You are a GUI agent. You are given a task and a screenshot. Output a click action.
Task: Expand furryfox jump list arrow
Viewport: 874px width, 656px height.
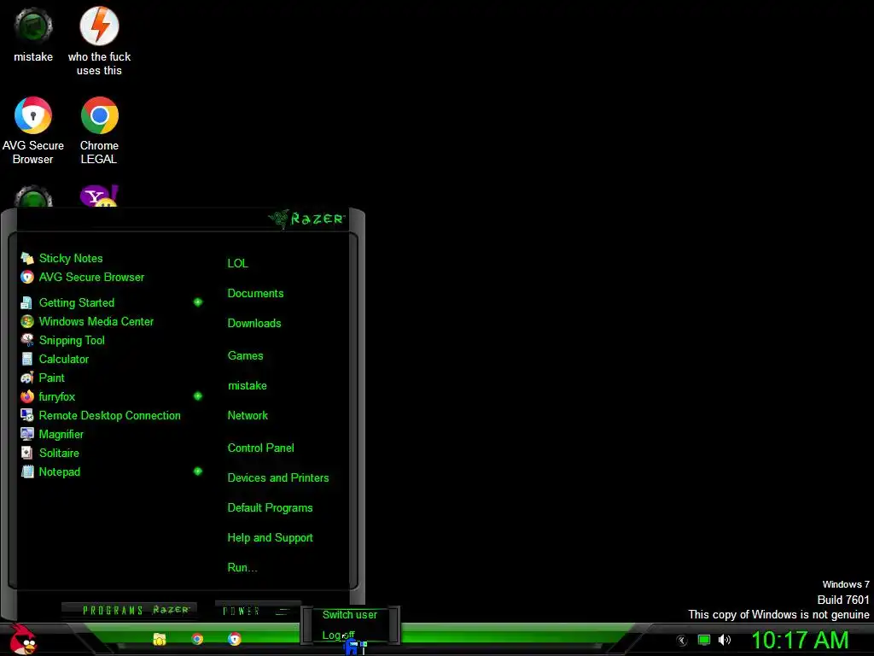[x=198, y=396]
